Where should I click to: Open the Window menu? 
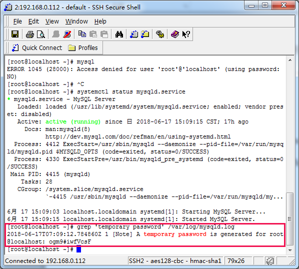76,21
